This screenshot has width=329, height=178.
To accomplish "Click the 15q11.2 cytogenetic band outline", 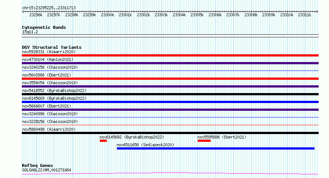I will 170,36.
